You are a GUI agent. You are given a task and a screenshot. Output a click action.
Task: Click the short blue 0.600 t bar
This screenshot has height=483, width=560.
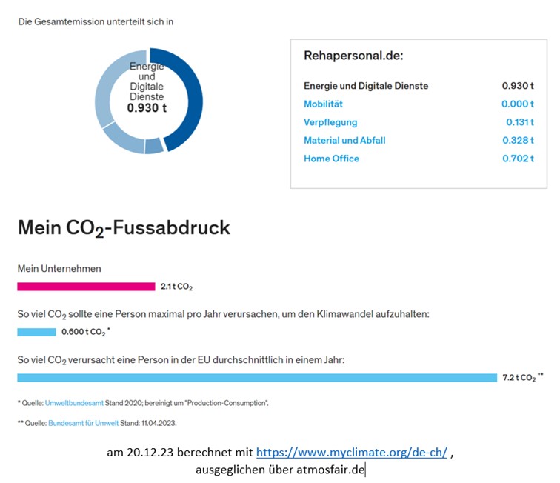point(36,332)
